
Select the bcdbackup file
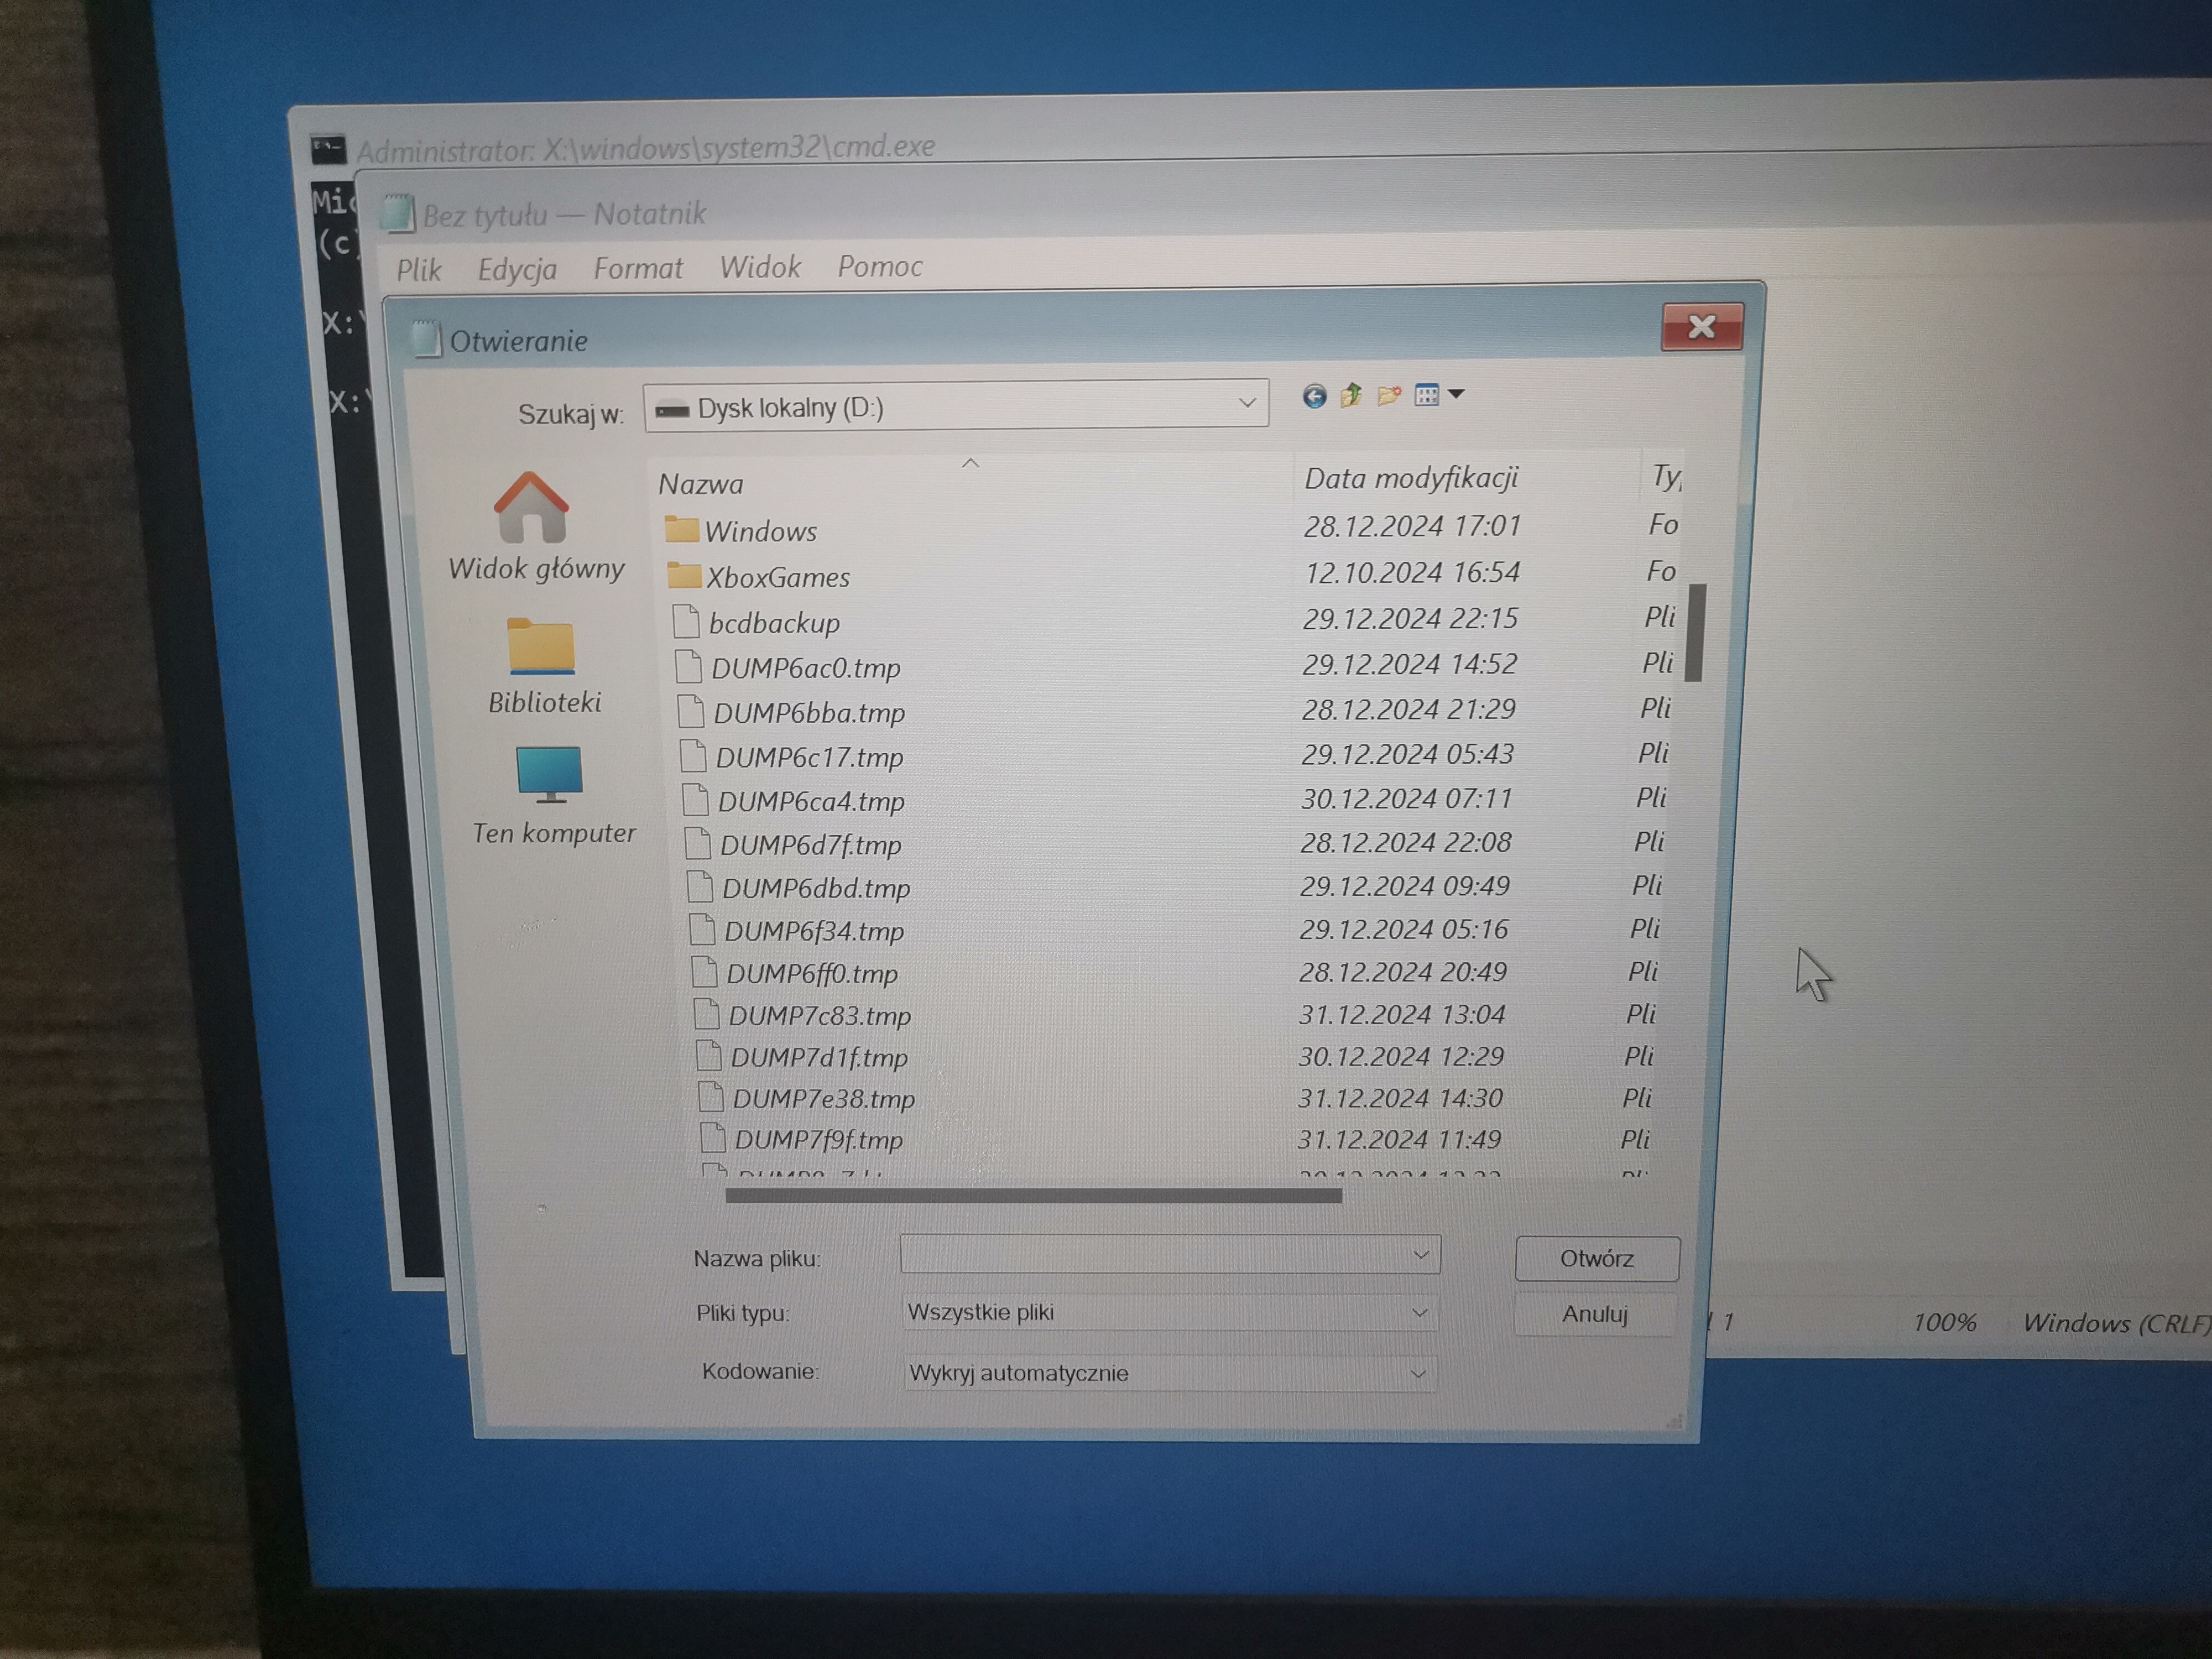773,623
